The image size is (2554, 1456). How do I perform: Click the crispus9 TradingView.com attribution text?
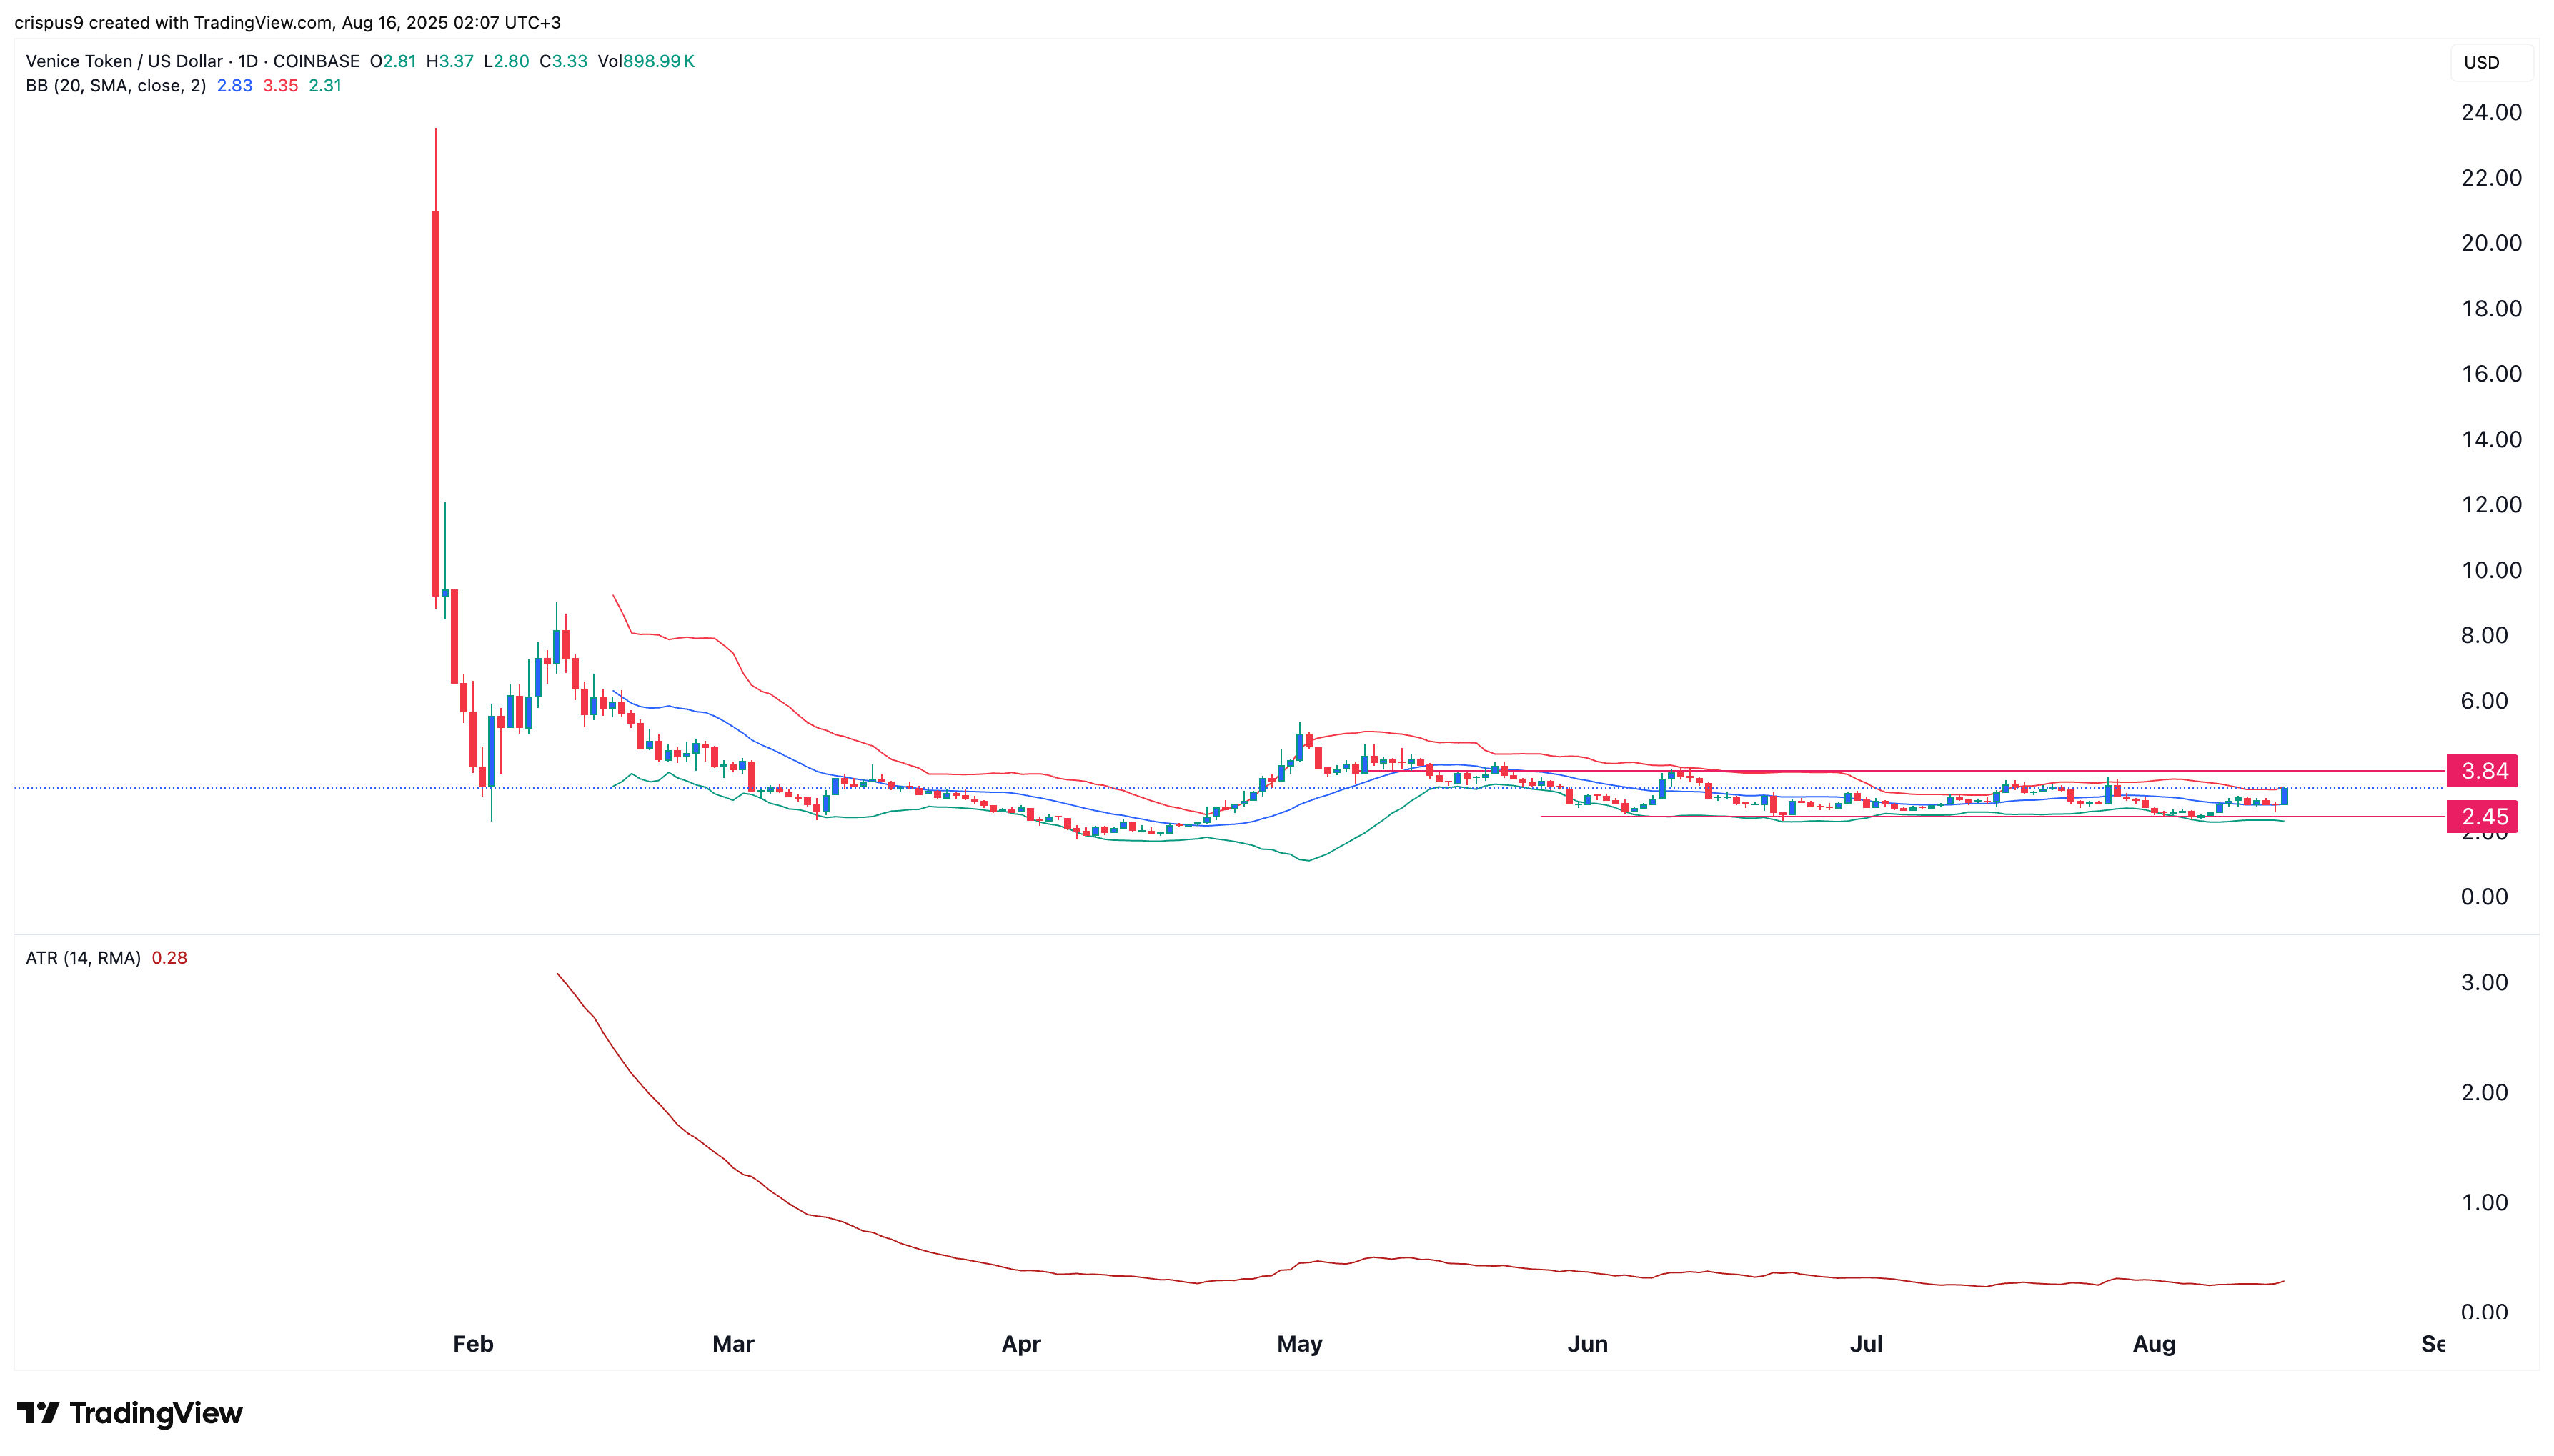tap(287, 22)
